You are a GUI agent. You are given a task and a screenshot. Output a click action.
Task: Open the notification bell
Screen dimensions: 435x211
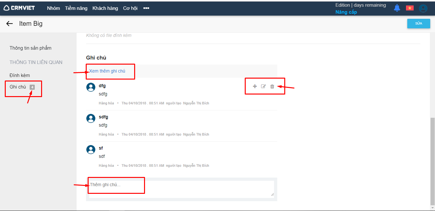397,8
